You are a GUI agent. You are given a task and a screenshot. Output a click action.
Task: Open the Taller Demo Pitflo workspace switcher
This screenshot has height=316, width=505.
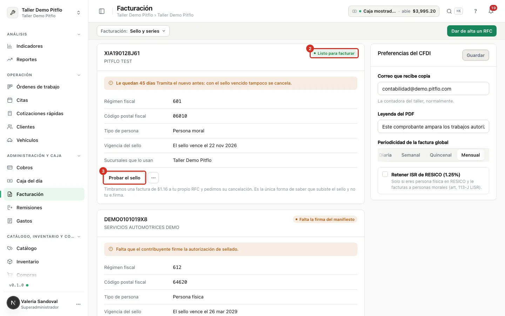click(44, 13)
